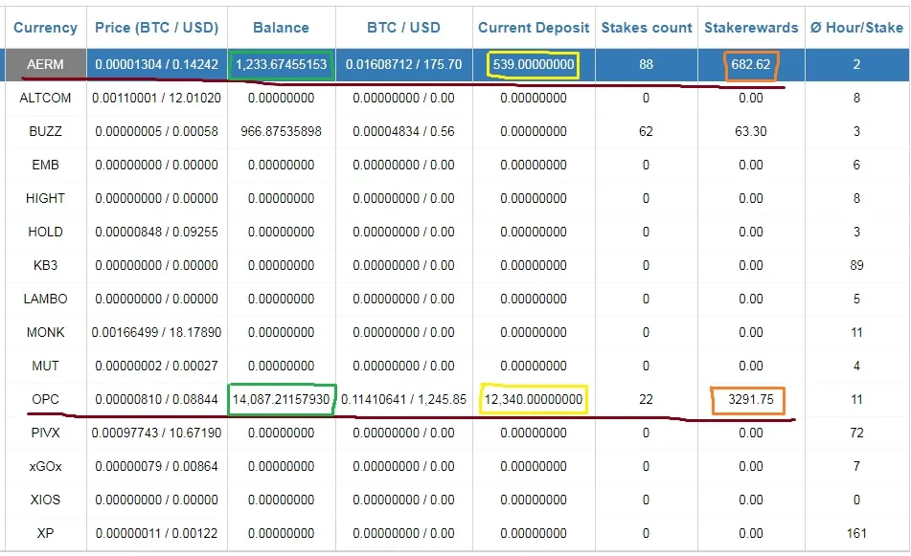Image resolution: width=911 pixels, height=556 pixels.
Task: Select the MUT currency cell
Action: tap(45, 366)
